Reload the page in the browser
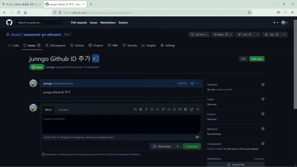This screenshot has height=167, width=297. [19, 13]
